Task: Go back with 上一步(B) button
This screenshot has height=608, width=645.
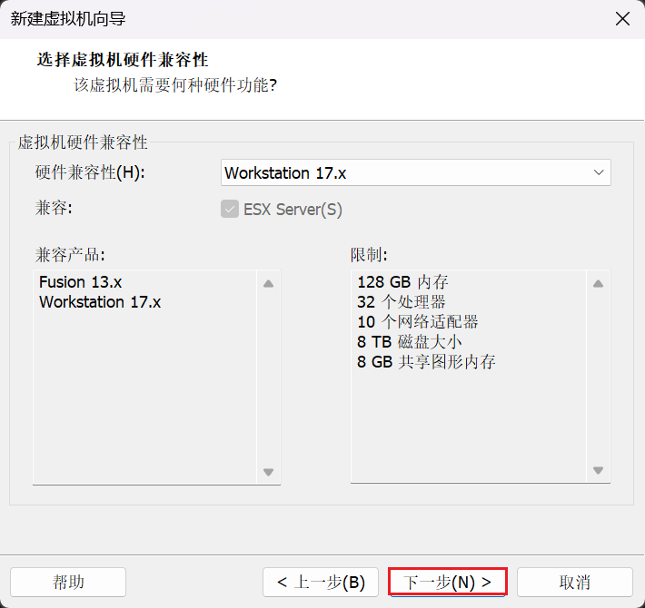Action: point(321,582)
